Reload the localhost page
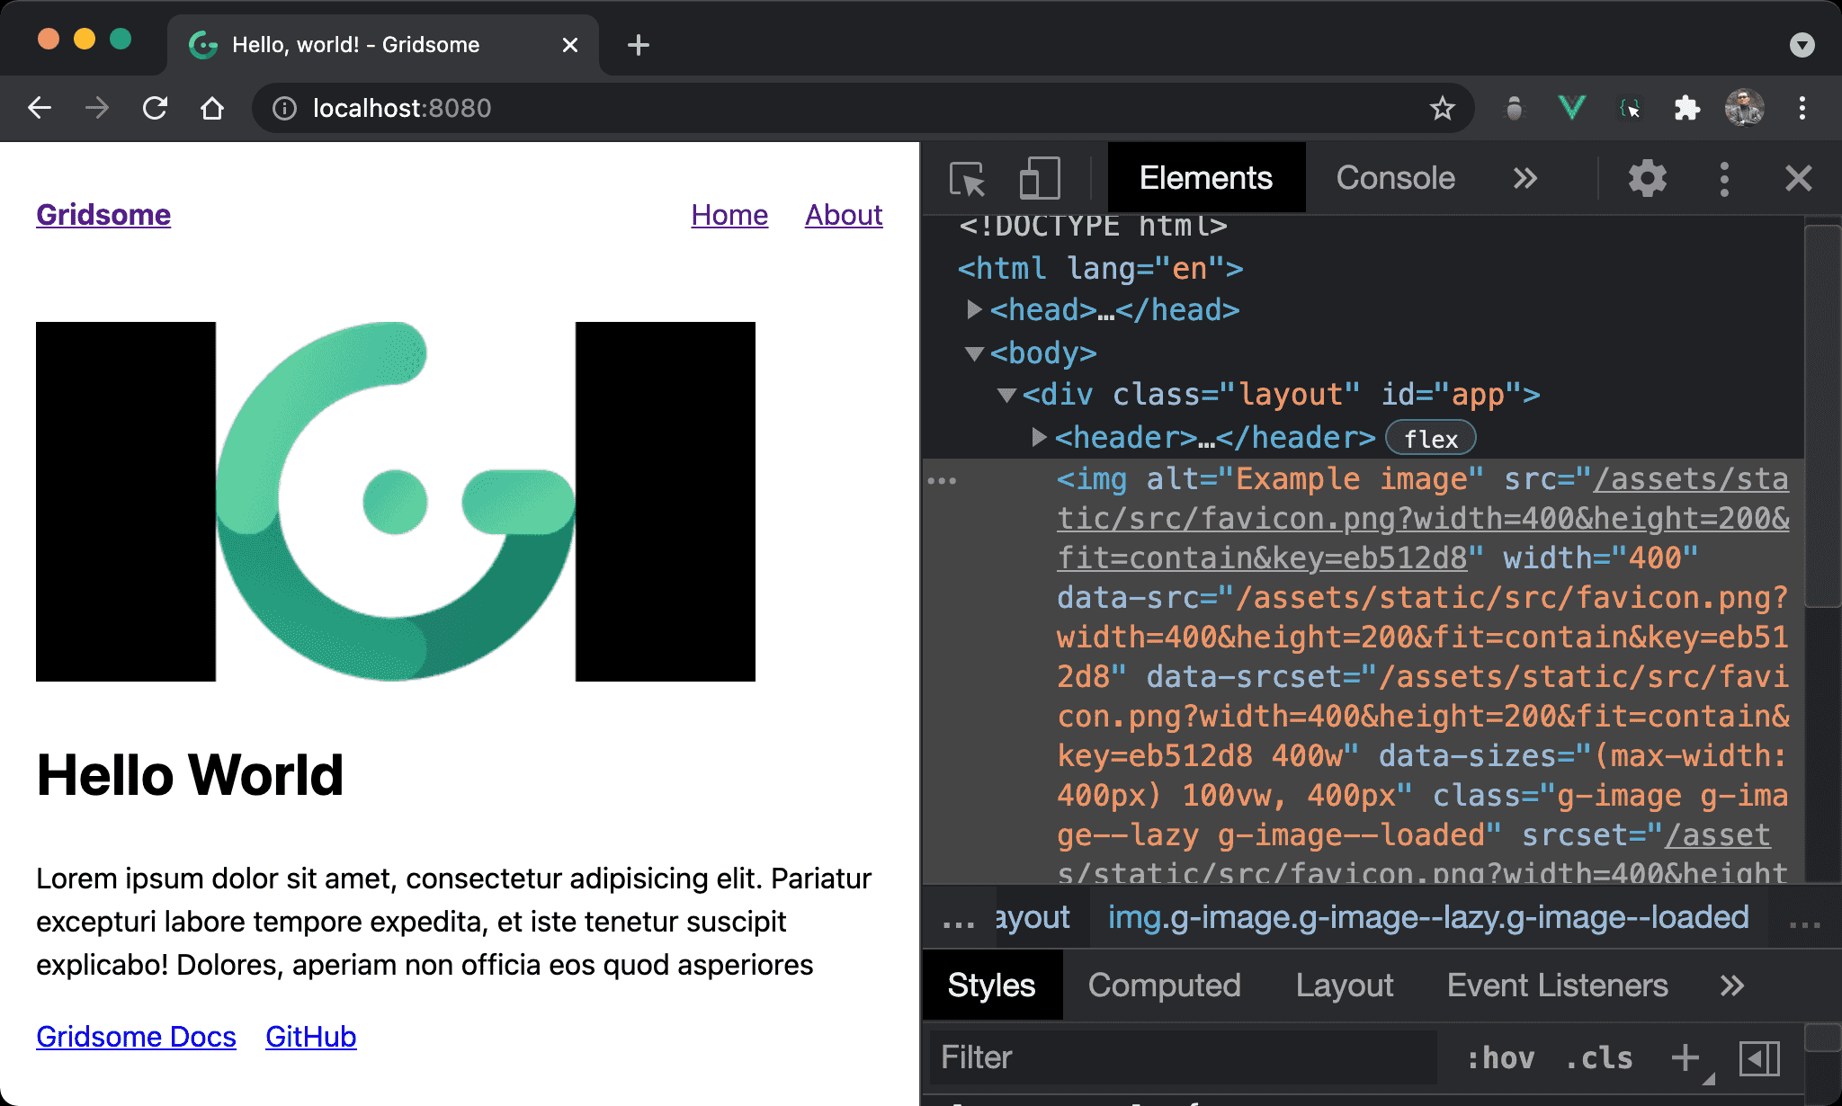1842x1106 pixels. (x=155, y=109)
